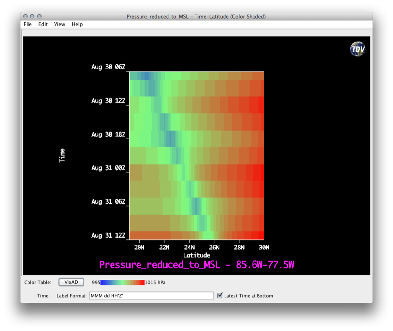
Task: Close the Time-Latitude window
Action: pos(26,17)
